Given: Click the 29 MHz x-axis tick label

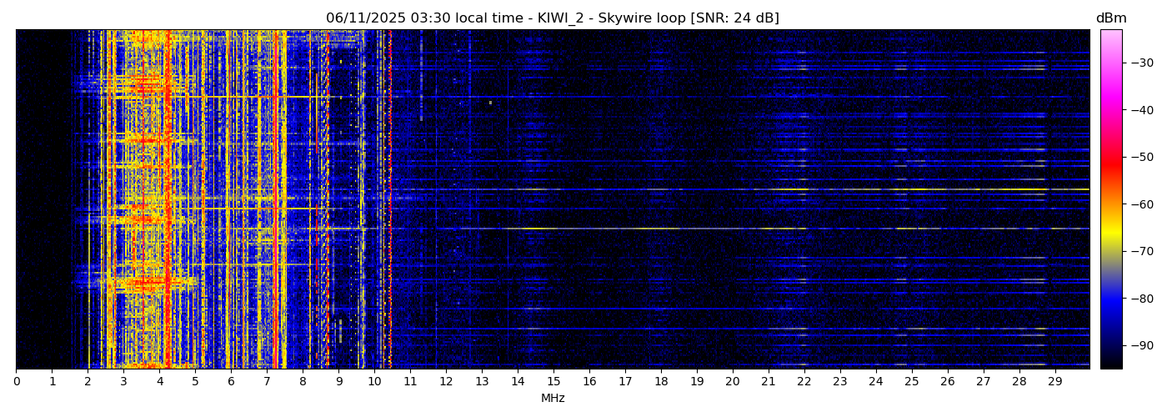Looking at the screenshot, I should pyautogui.click(x=1054, y=382).
